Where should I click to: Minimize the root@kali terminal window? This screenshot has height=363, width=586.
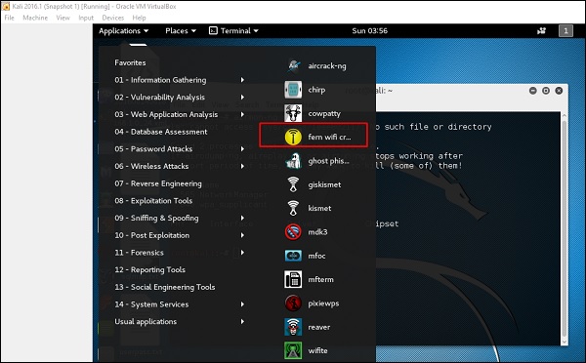(x=533, y=91)
